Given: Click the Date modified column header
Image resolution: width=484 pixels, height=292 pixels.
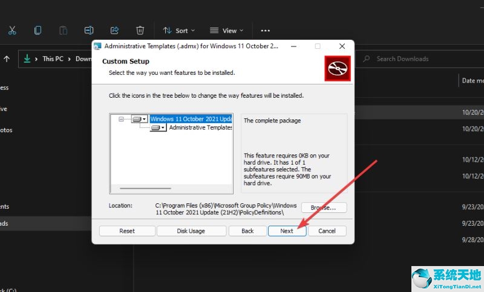Looking at the screenshot, I should [473, 81].
